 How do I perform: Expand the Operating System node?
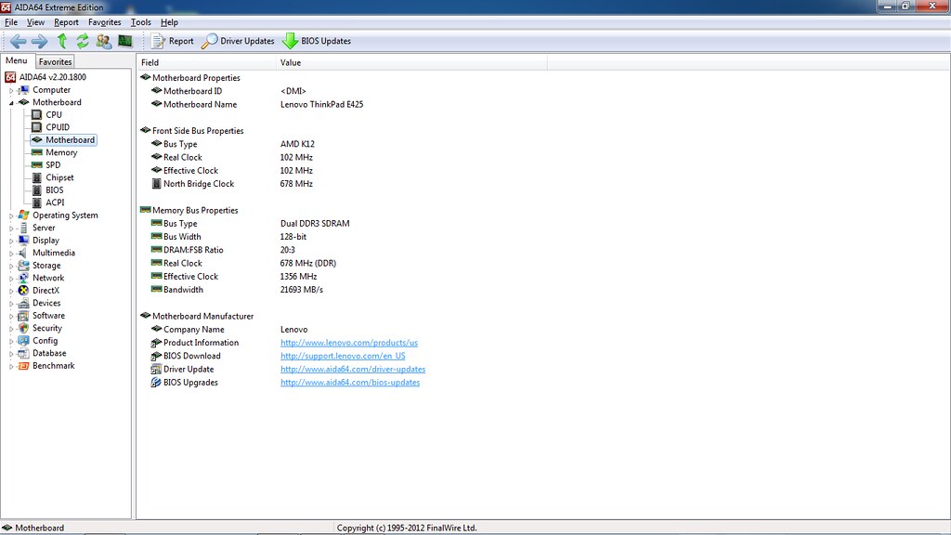click(11, 215)
